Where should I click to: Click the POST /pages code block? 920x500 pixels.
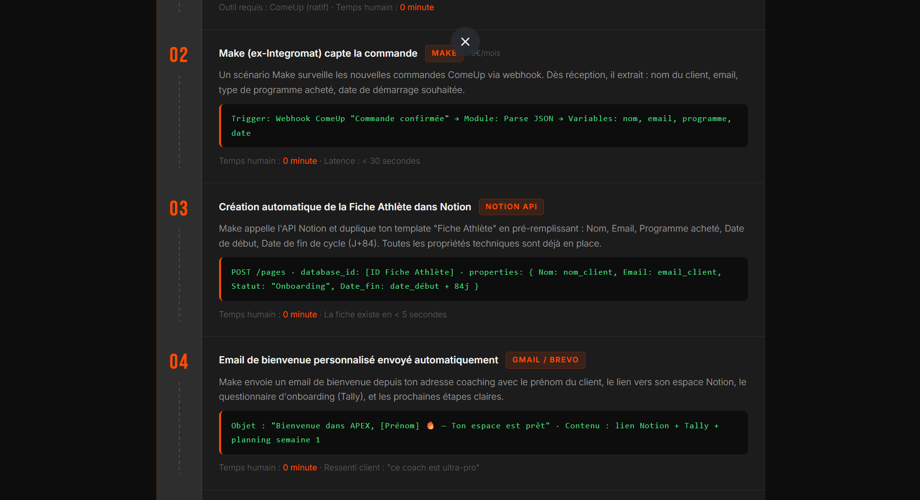point(483,279)
